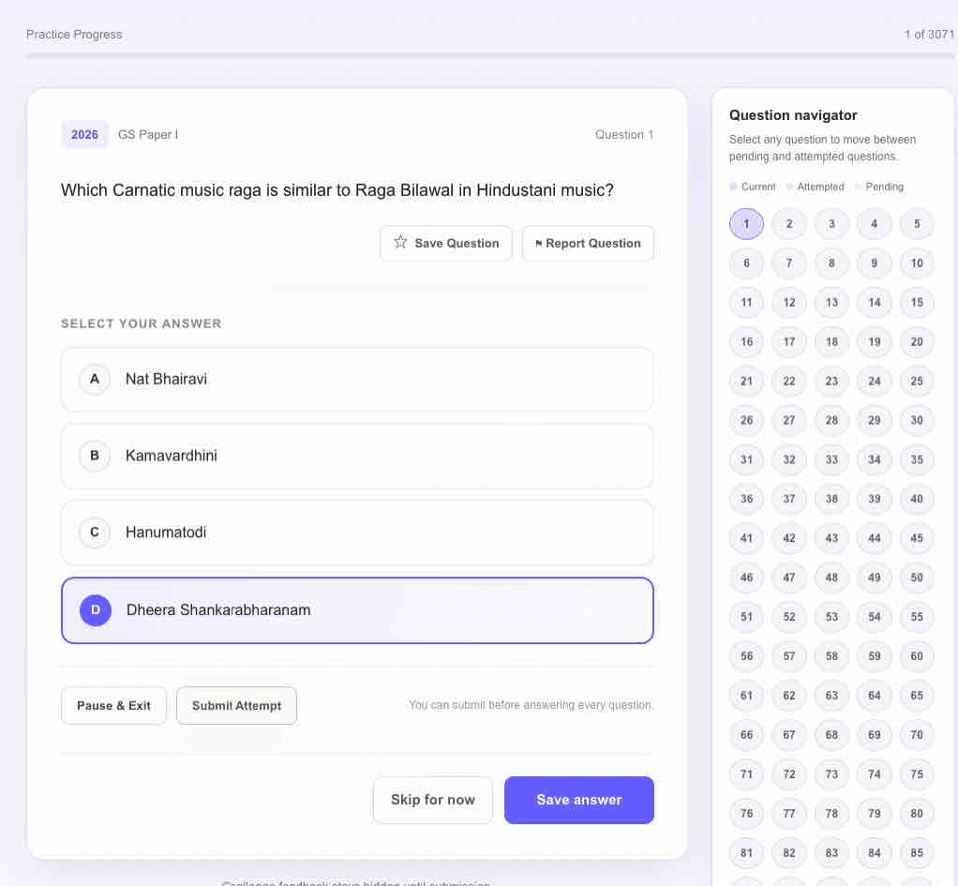
Task: Open question 10
Action: pos(917,263)
